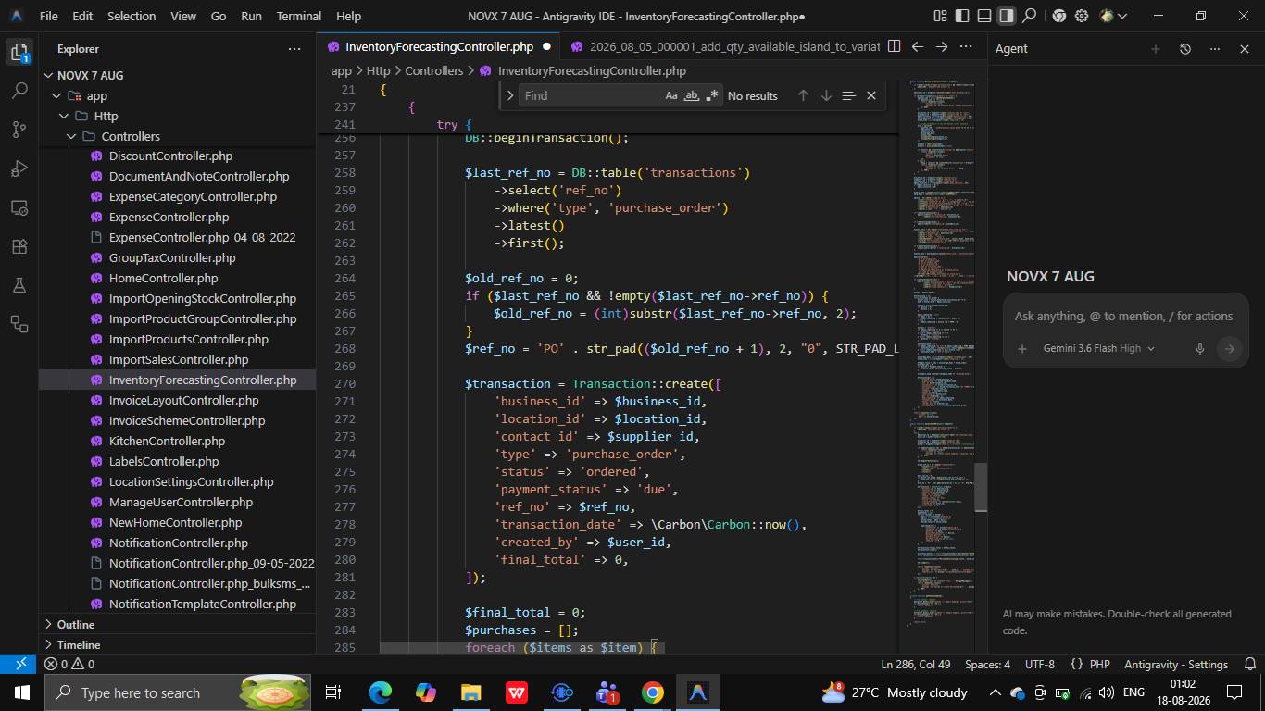
Task: Open the Terminal menu
Action: 299,16
